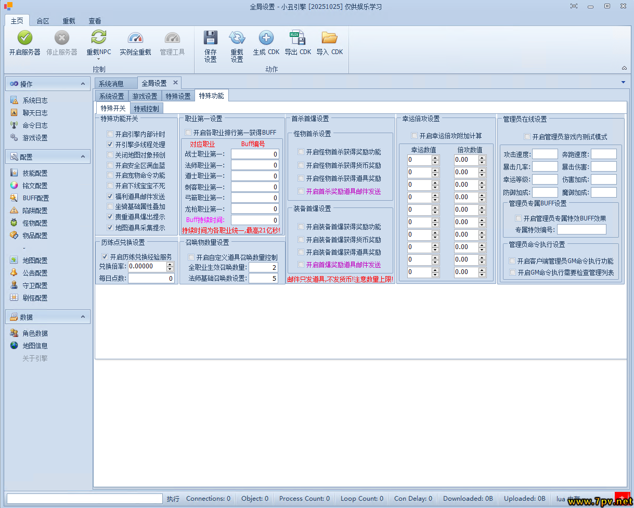Collapse the 操作 sidebar panel
The width and height of the screenshot is (634, 508).
click(83, 84)
